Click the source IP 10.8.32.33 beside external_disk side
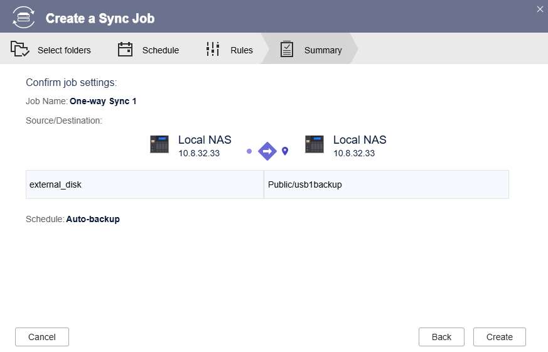The height and width of the screenshot is (352, 548). point(199,153)
